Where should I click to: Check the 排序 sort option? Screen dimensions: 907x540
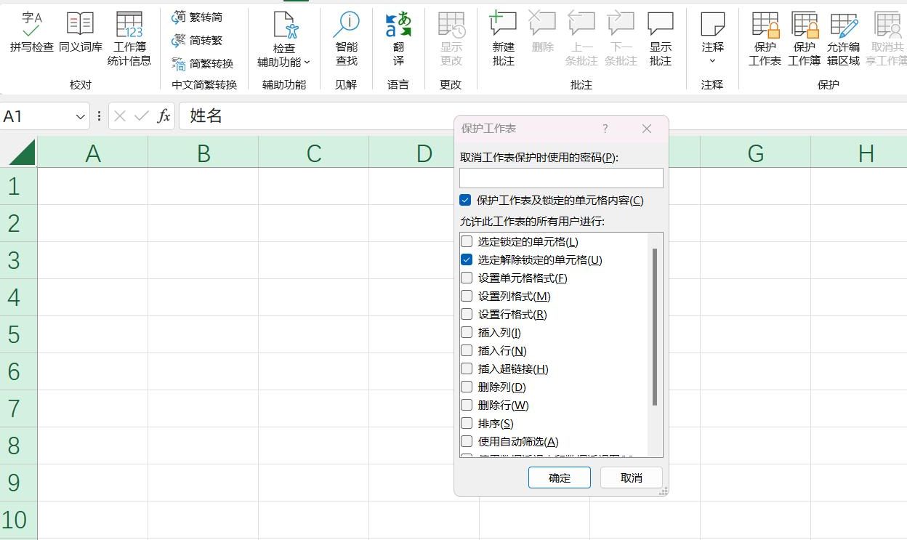(467, 423)
